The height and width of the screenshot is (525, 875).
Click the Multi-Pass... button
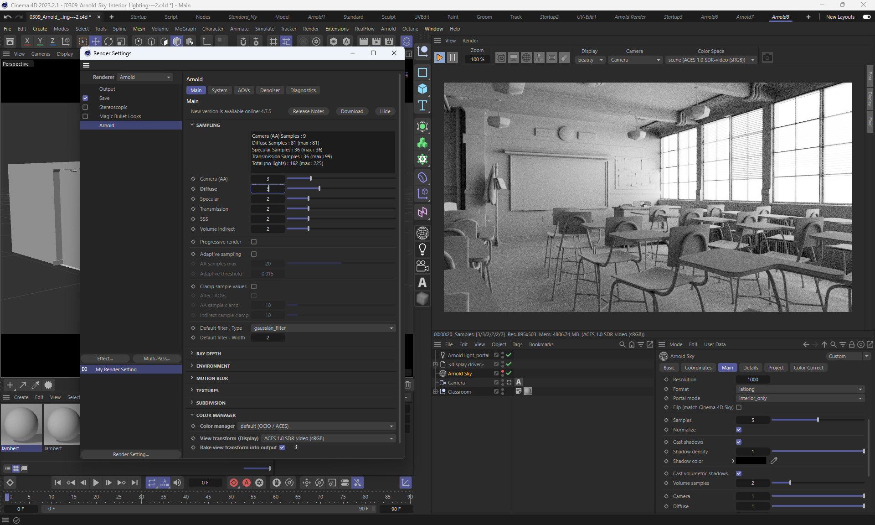pyautogui.click(x=156, y=359)
